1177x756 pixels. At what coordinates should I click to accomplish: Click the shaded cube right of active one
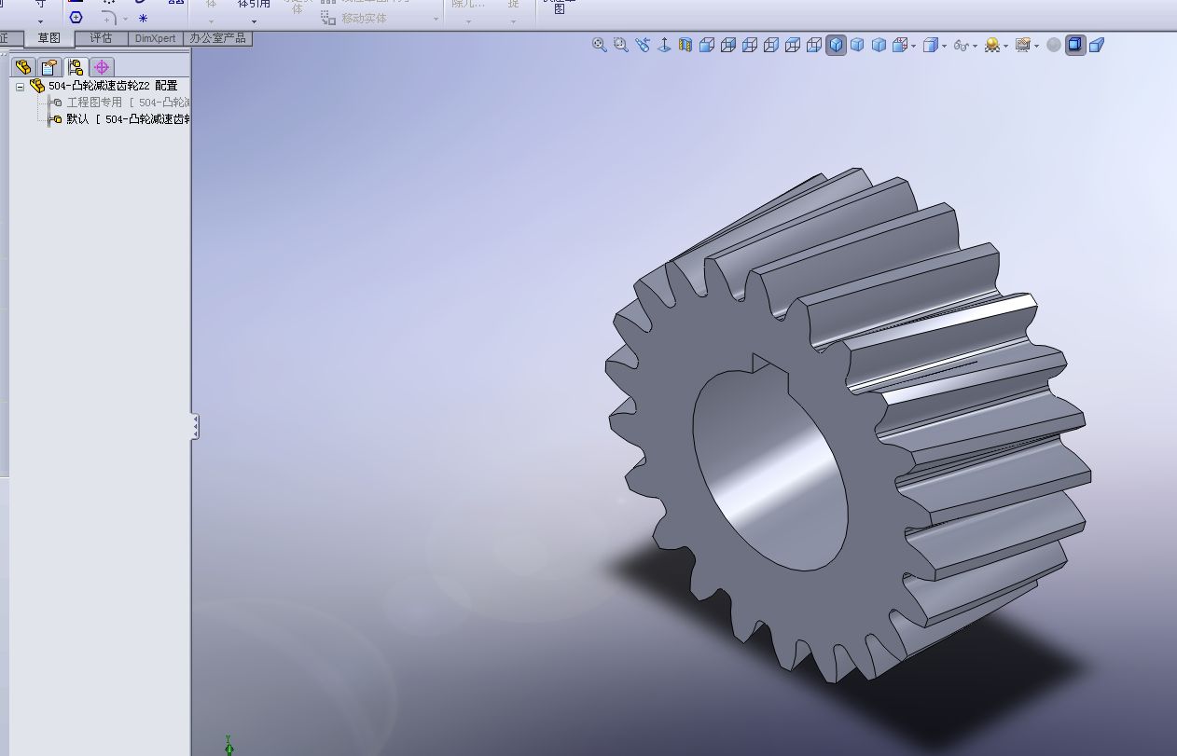(x=857, y=45)
